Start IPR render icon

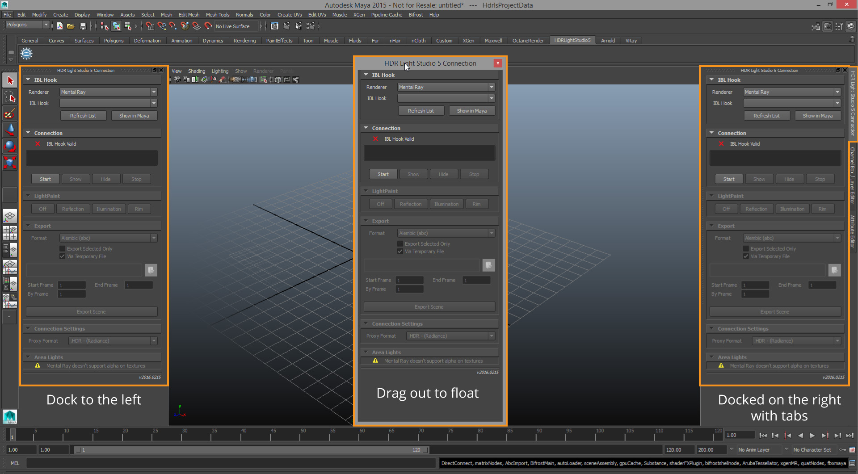(298, 26)
